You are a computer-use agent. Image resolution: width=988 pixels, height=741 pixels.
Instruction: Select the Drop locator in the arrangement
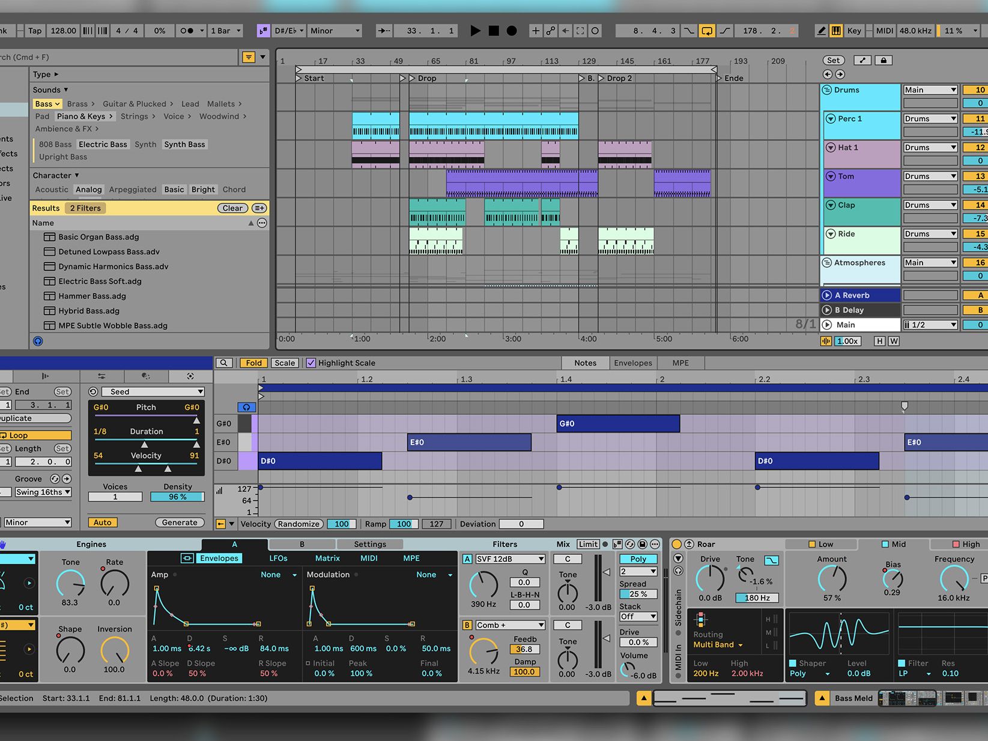pos(423,78)
